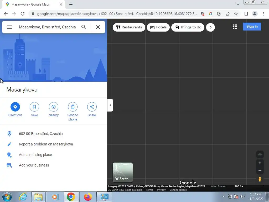This screenshot has width=269, height=202.
Task: Clear search with the X icon
Action: pos(98,27)
